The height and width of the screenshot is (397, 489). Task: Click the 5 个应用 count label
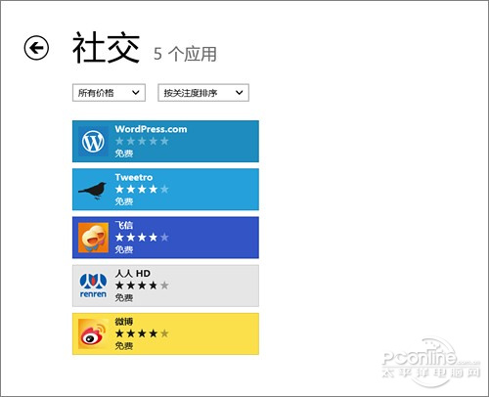point(185,54)
